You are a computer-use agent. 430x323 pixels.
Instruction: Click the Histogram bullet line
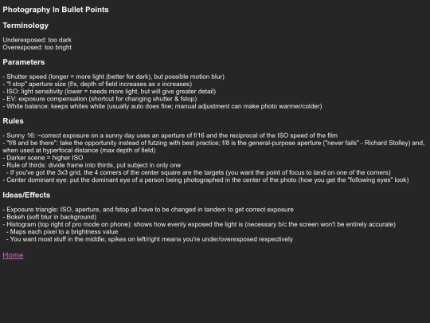pyautogui.click(x=199, y=224)
